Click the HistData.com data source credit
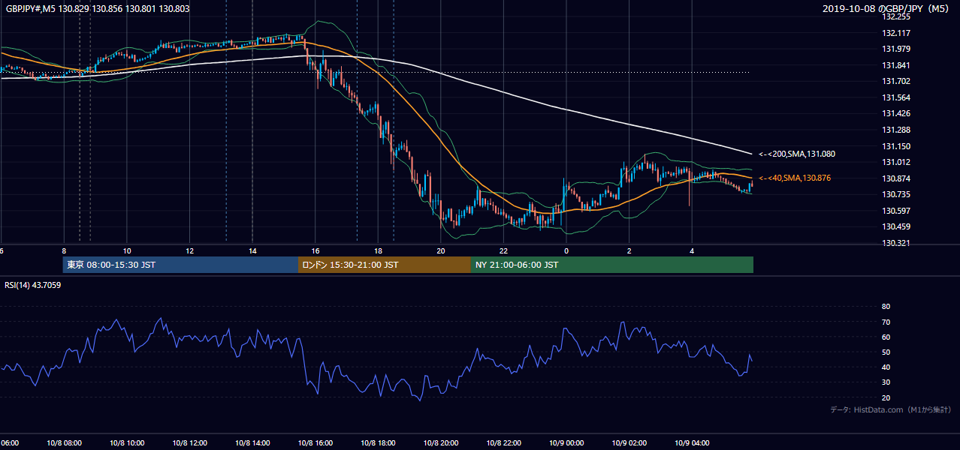The width and height of the screenshot is (960, 450). pyautogui.click(x=890, y=409)
